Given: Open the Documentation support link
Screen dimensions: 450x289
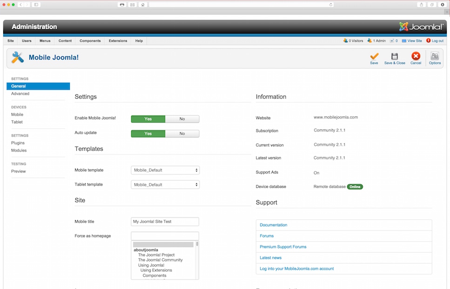Looking at the screenshot, I should tap(273, 225).
